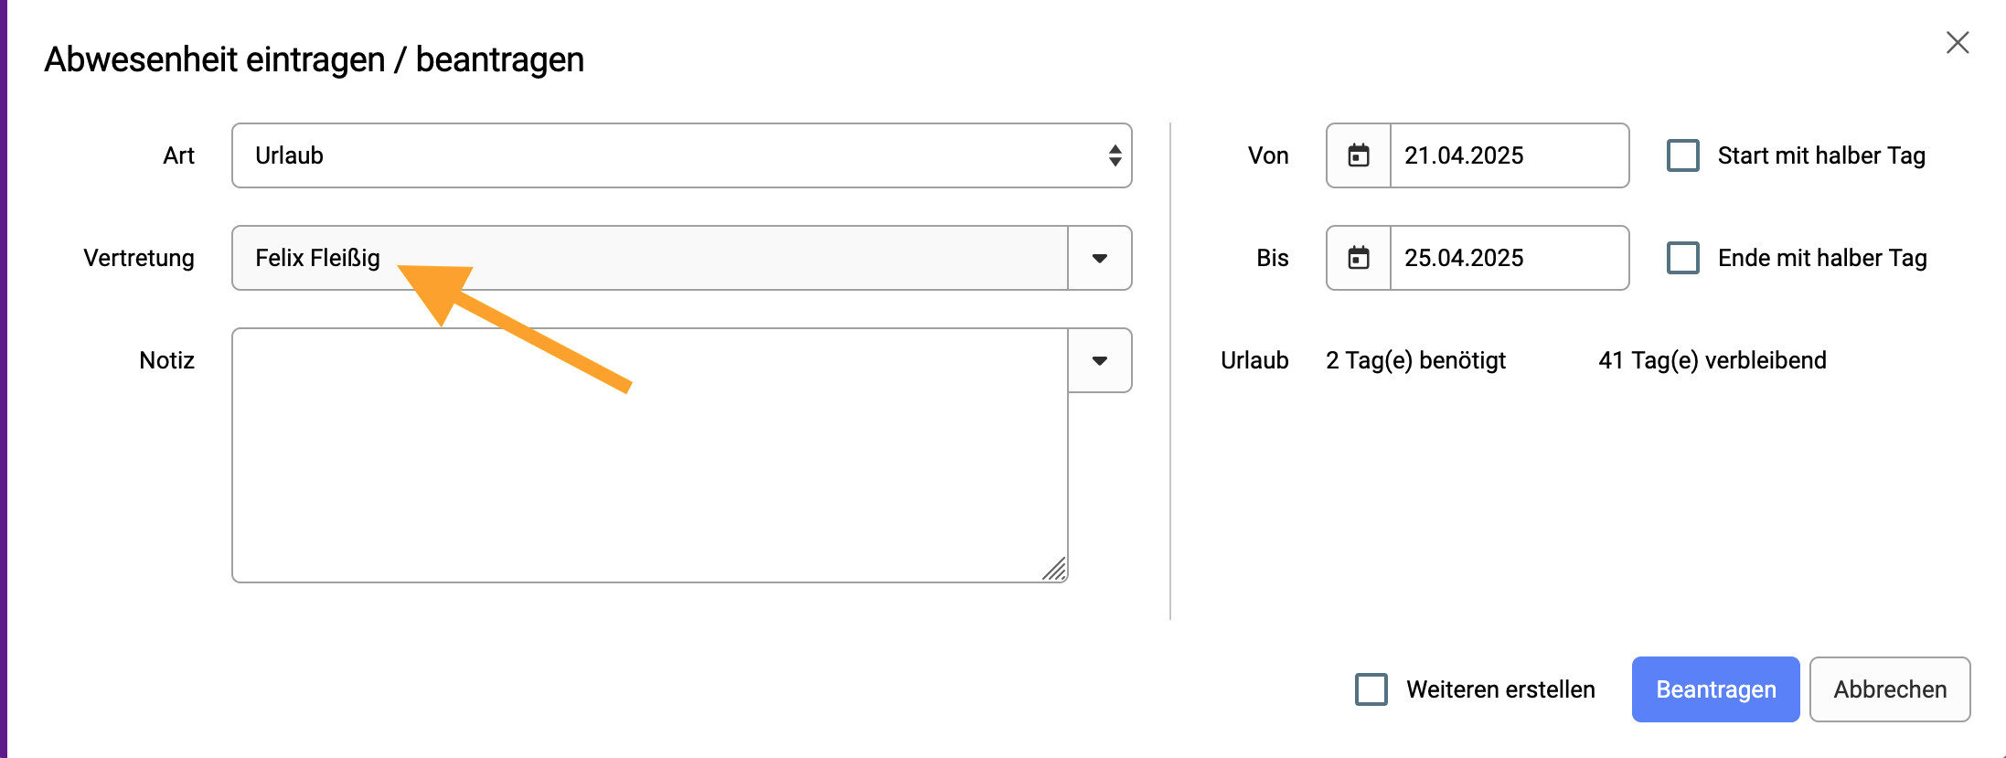Screen dimensions: 2006x758
Task: Click the Start mit halber Tag label text
Action: click(x=1821, y=155)
